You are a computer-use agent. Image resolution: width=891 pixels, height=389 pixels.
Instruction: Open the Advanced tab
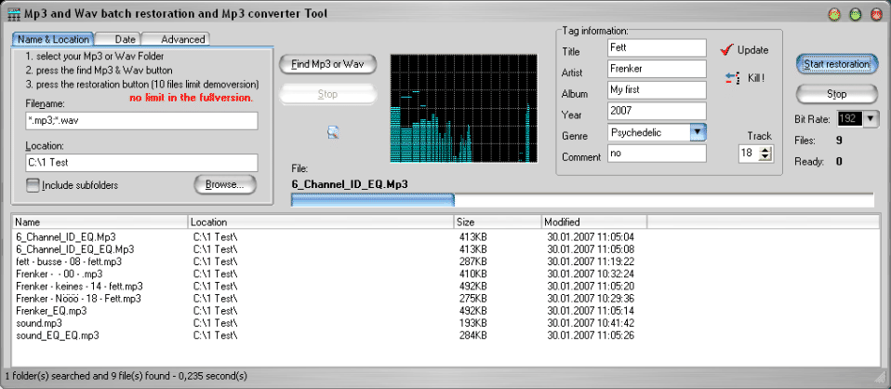[x=181, y=39]
